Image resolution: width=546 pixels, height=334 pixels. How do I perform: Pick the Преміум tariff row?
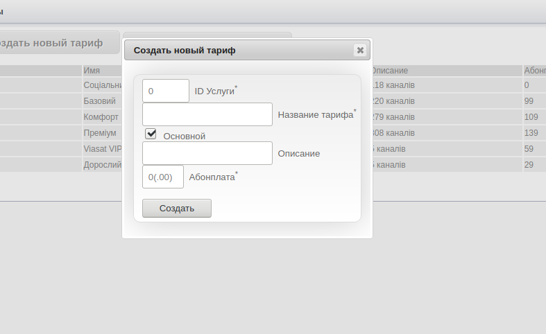coord(100,133)
